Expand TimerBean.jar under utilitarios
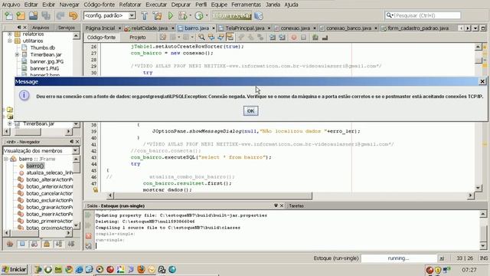Image resolution: width=490 pixels, height=276 pixels. click(x=17, y=54)
